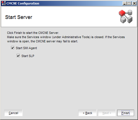
Task: Click the database cylinder in the header logo
Action: 130,12
